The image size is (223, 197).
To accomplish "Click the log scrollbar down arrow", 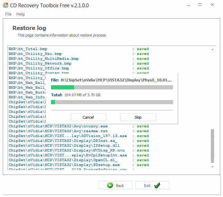I will click(212, 167).
